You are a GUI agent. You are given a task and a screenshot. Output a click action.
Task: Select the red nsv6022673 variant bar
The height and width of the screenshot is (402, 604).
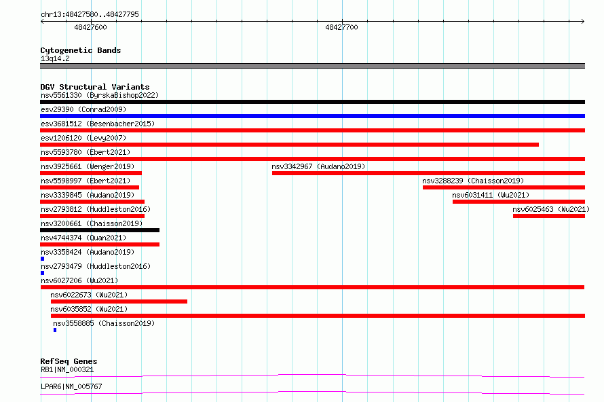tap(119, 301)
